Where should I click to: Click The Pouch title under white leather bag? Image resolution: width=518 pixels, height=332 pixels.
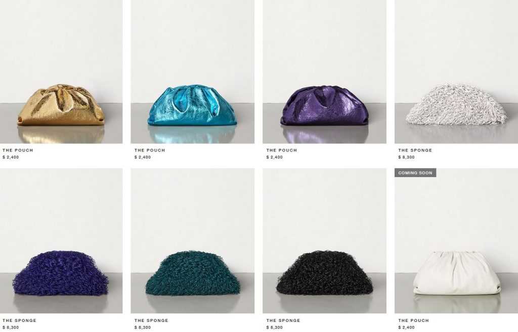[x=414, y=320]
